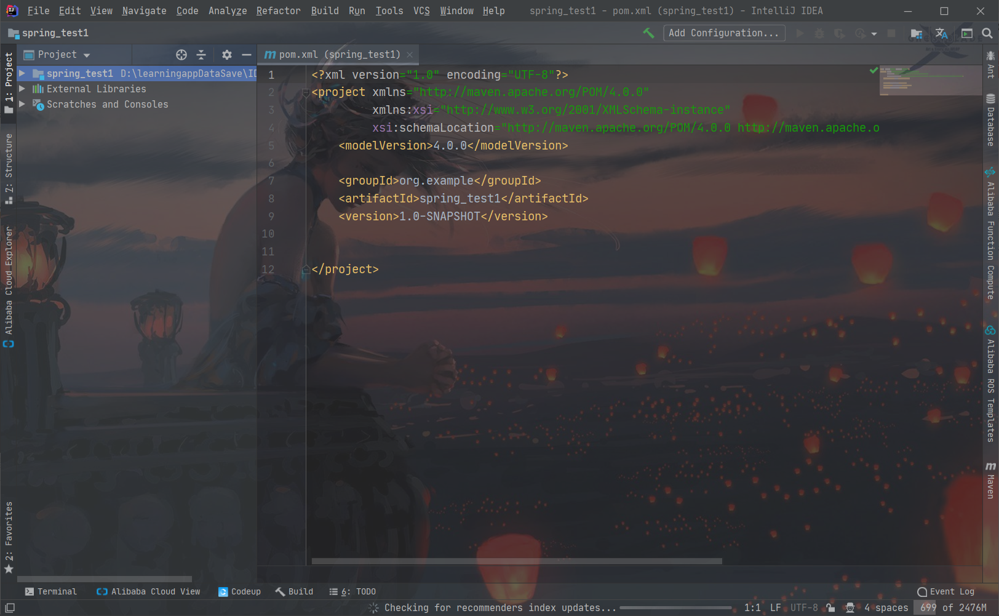The height and width of the screenshot is (616, 999).
Task: Toggle tool window bars icon at bottom-left corner
Action: 10,608
